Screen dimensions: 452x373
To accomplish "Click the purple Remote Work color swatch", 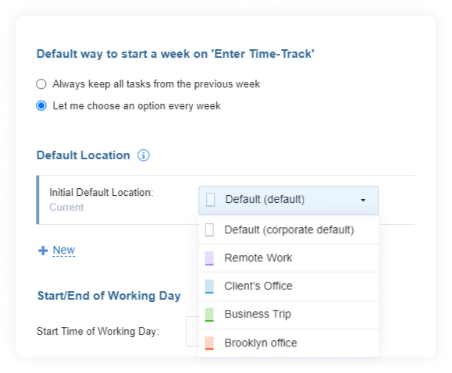I will [209, 258].
